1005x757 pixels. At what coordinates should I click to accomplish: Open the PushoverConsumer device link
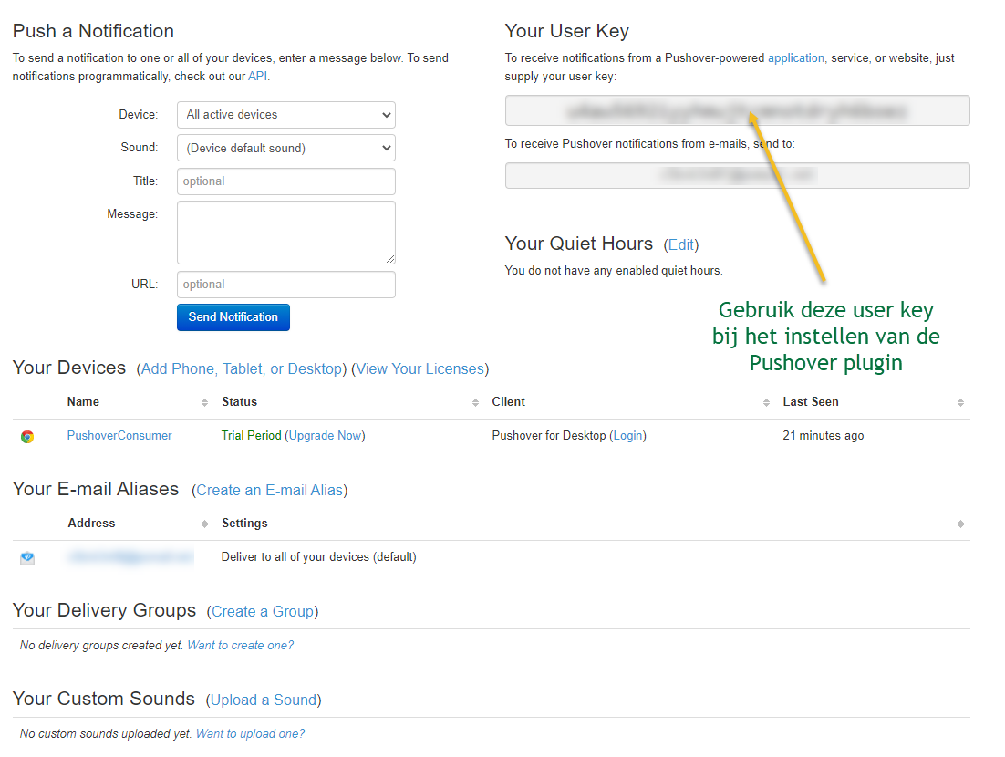click(119, 436)
